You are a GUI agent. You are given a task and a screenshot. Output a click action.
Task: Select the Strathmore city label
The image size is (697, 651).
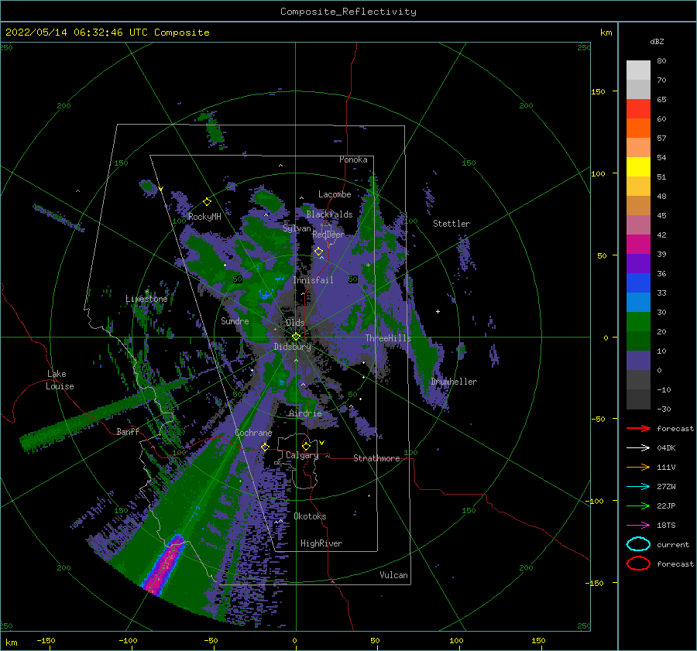point(376,458)
